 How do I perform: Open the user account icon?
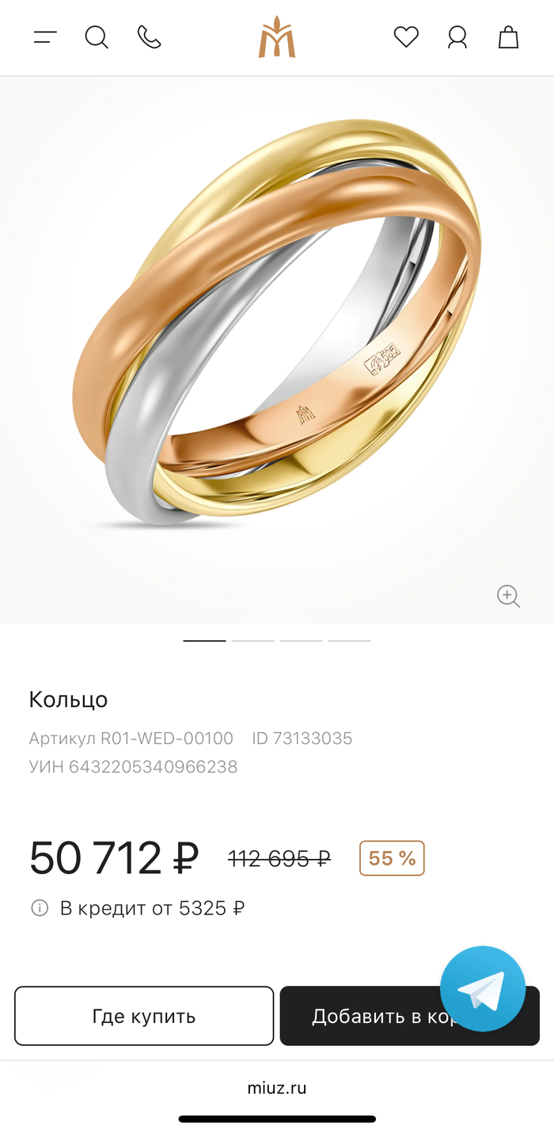pyautogui.click(x=457, y=37)
